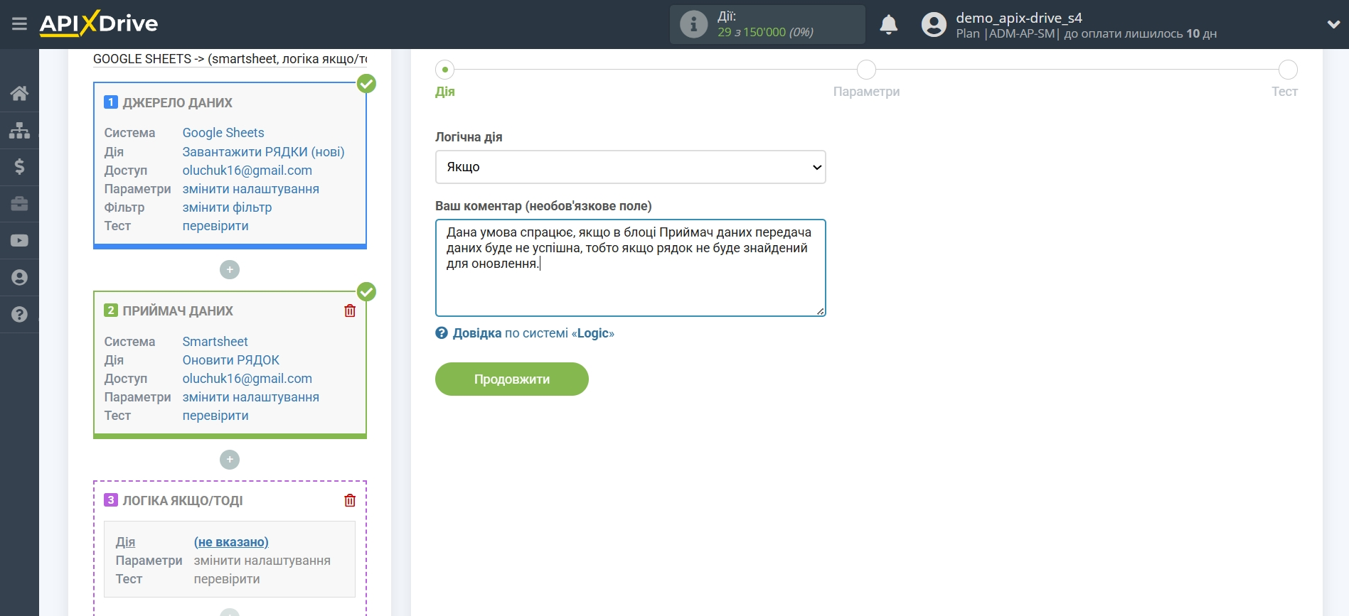Open help question icon in sidebar
Image resolution: width=1349 pixels, height=616 pixels.
19,314
